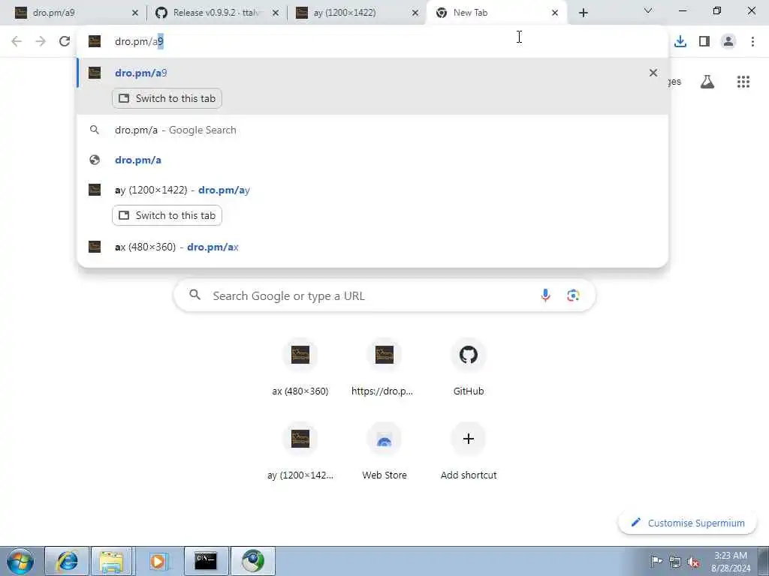The width and height of the screenshot is (769, 576).
Task: Open the browser three-dot menu
Action: 752,42
